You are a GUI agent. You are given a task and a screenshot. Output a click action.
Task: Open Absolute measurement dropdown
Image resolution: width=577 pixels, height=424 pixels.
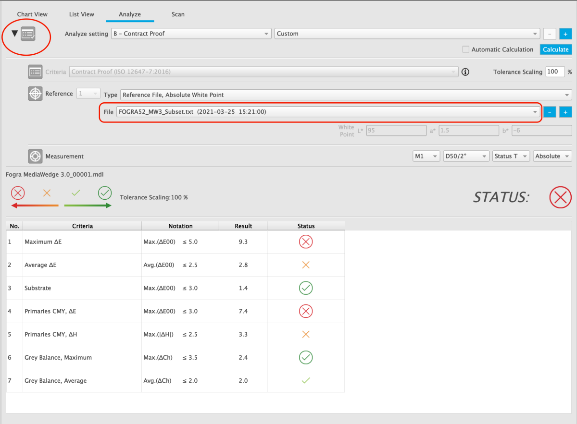coord(552,156)
